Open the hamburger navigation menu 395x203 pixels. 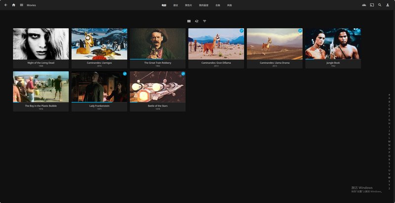coord(21,5)
